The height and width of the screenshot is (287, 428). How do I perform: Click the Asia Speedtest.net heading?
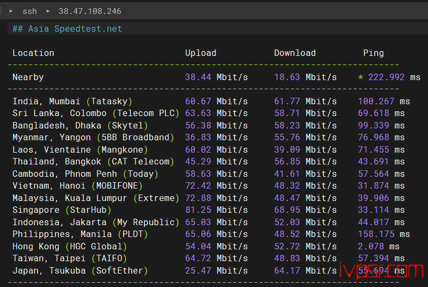[x=68, y=28]
